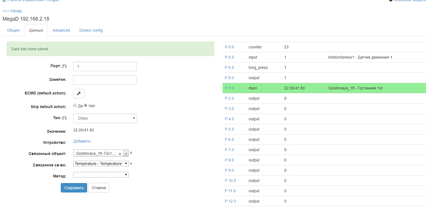The image size is (426, 210).
Task: Open P 0.0 link in the counter row
Action: pos(229,47)
